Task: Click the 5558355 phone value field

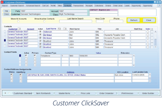Action: pyautogui.click(x=98, y=56)
